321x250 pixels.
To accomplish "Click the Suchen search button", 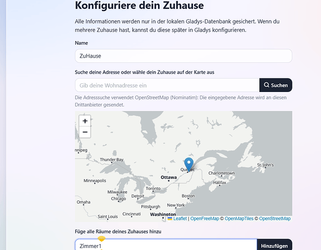I will (276, 85).
